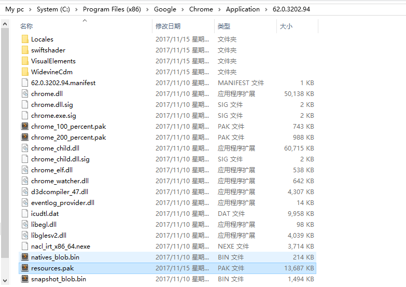This screenshot has width=406, height=287.
Task: Select the chrome_watcher.dll file icon
Action: pyautogui.click(x=25, y=181)
